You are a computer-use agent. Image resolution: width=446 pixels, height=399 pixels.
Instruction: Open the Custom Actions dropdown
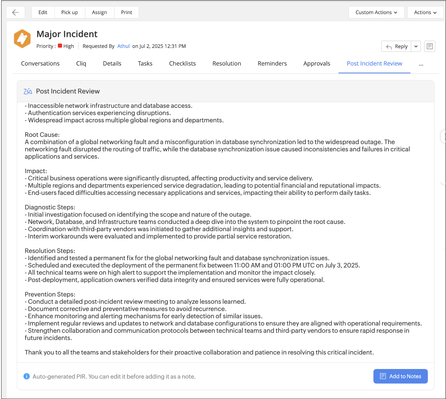(x=376, y=12)
